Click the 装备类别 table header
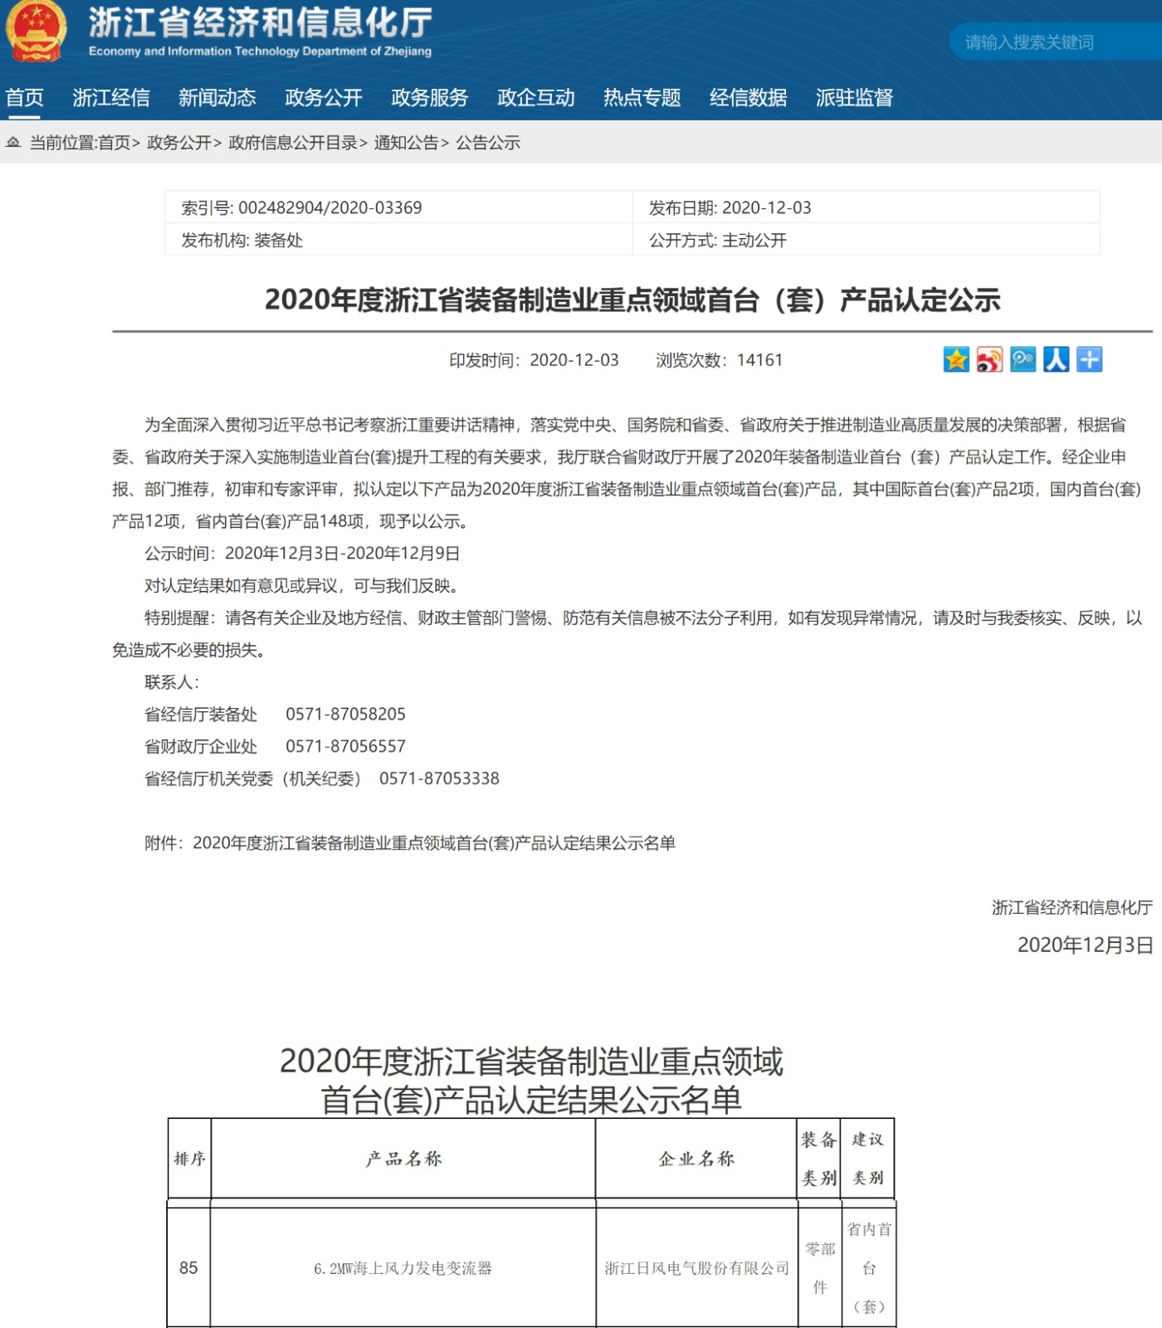 [819, 1159]
